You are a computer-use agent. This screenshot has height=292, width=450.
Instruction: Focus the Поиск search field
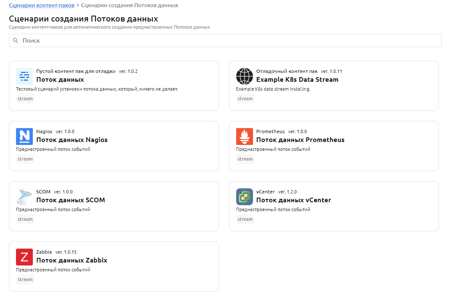click(227, 40)
